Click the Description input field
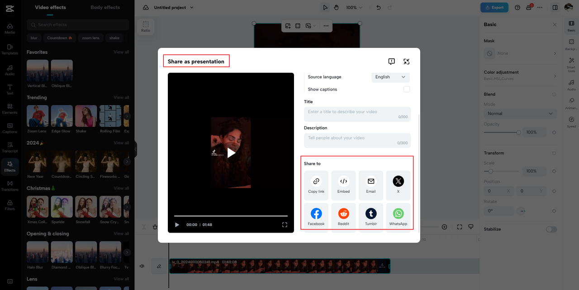 pyautogui.click(x=357, y=140)
